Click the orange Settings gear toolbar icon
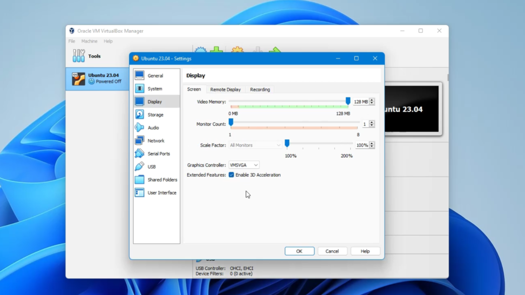 pos(237,50)
